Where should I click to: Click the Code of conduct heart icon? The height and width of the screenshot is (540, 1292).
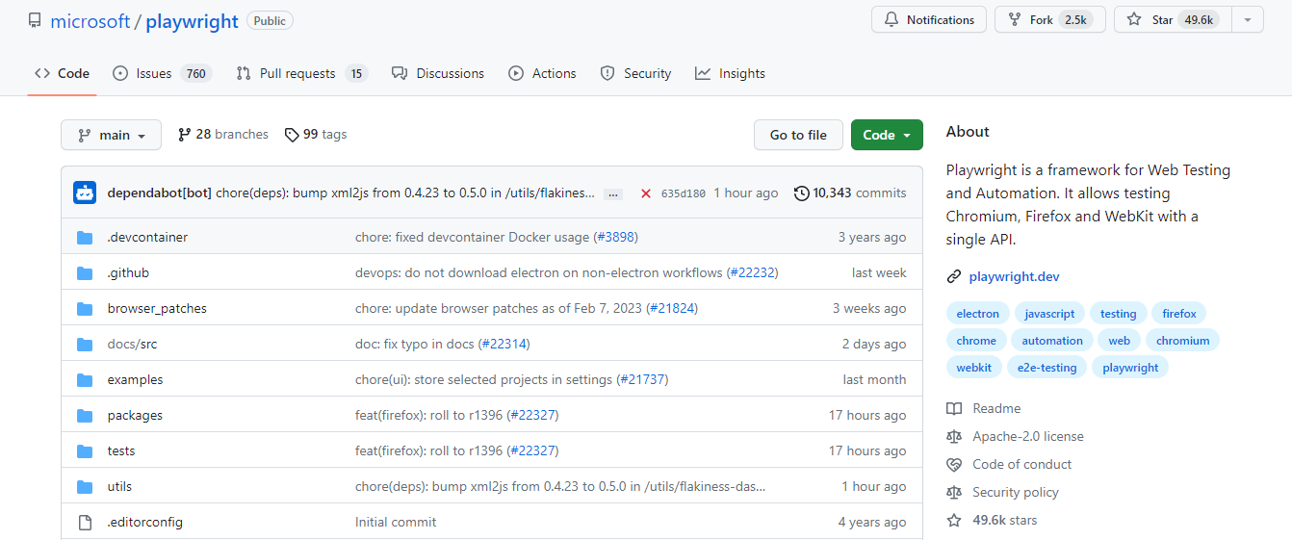point(954,465)
